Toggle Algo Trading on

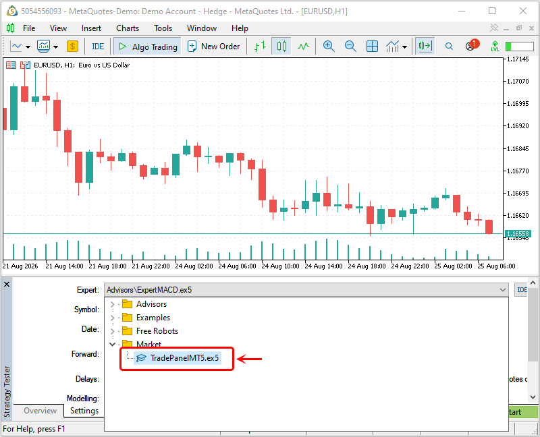(148, 47)
